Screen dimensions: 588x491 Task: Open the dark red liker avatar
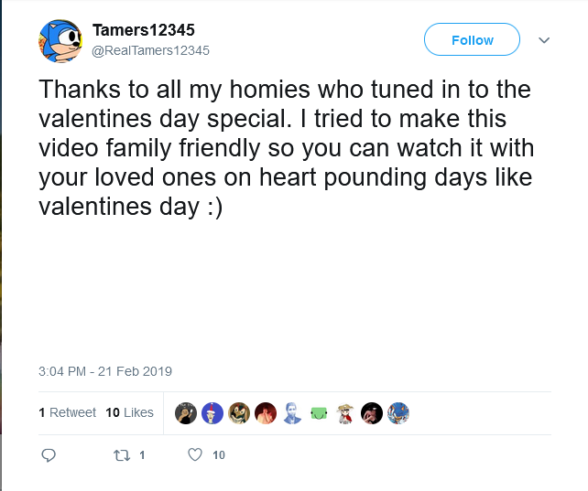point(266,413)
